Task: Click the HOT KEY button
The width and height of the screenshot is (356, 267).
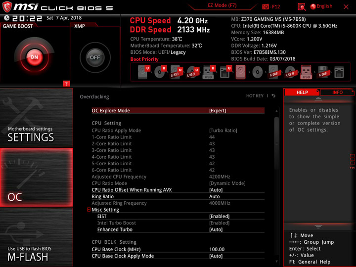Action: [x=255, y=96]
